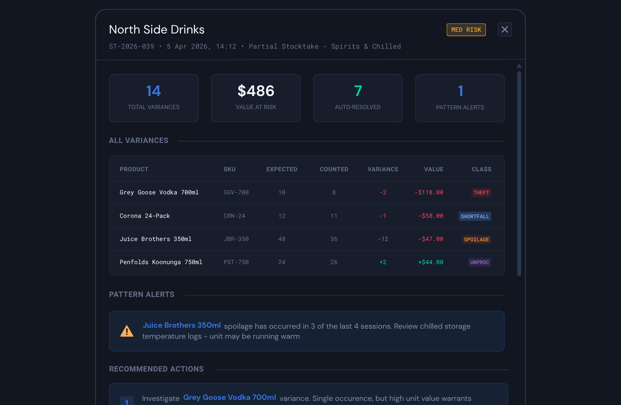The height and width of the screenshot is (405, 621).
Task: Select the $486 Value at Risk card
Action: click(x=256, y=98)
